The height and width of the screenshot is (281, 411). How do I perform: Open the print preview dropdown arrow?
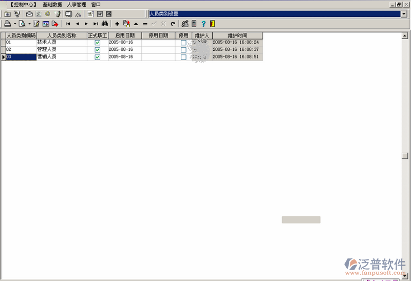(29, 24)
